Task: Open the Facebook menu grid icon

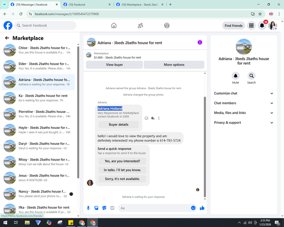Action: click(251, 26)
